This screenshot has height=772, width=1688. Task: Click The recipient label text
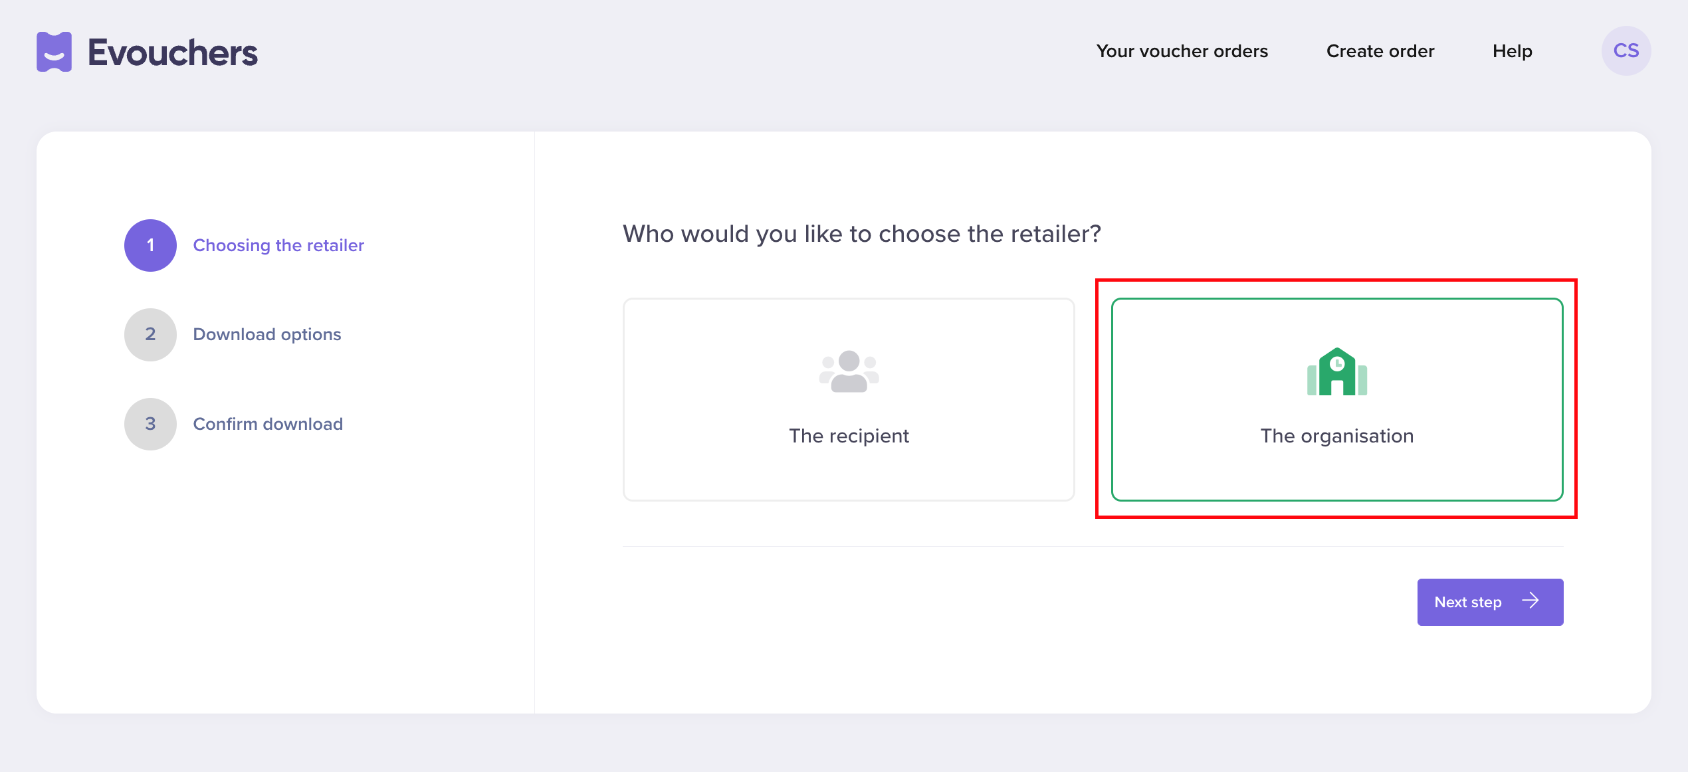coord(849,436)
